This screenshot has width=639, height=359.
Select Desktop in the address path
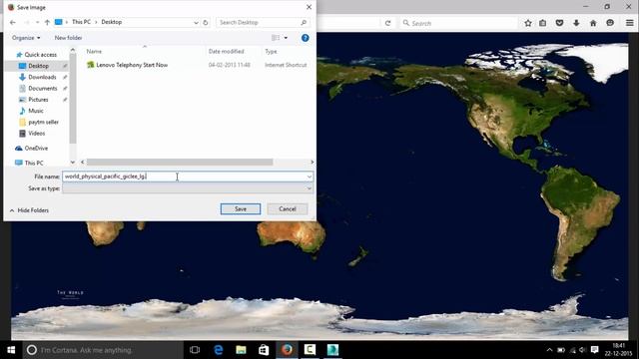111,22
